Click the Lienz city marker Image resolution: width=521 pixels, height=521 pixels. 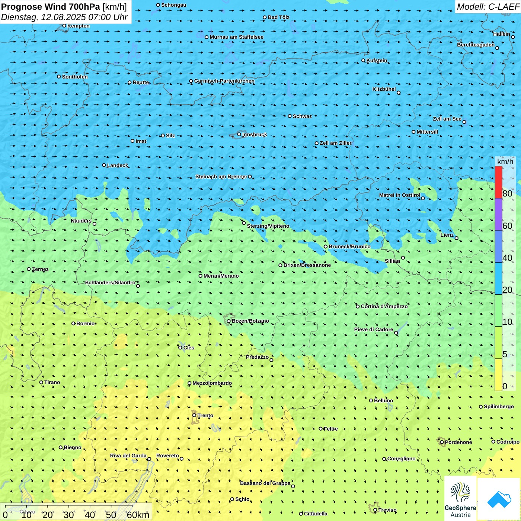coord(456,238)
